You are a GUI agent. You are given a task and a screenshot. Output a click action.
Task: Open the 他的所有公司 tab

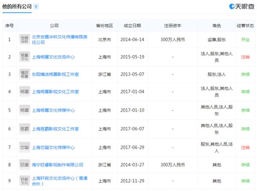17,6
